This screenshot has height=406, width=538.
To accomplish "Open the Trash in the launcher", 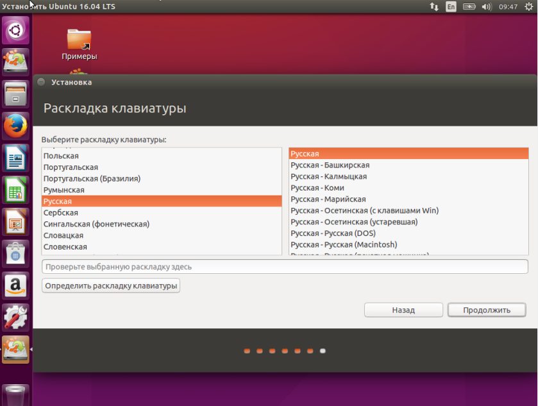I will (16, 395).
